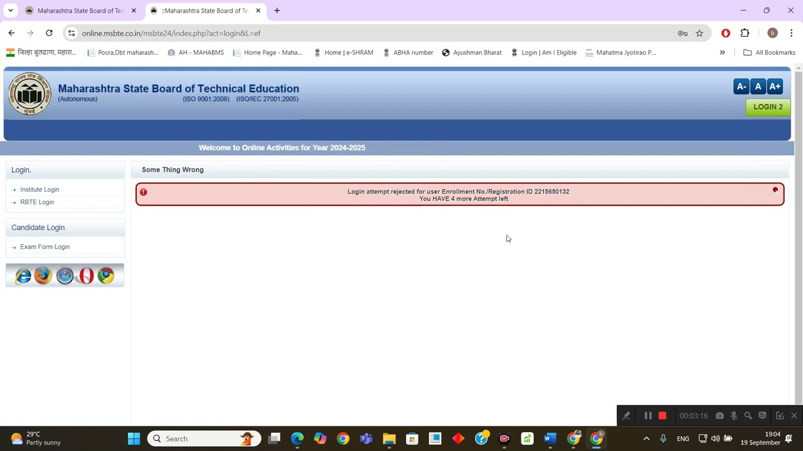Click the A- decrease font size button
The height and width of the screenshot is (451, 803).
(741, 87)
